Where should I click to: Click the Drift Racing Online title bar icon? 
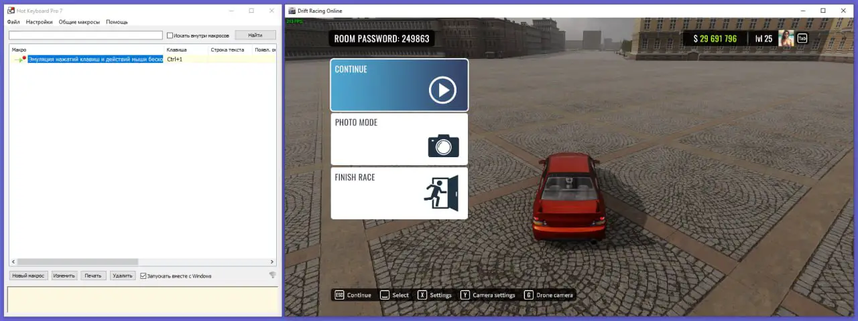[x=292, y=11]
